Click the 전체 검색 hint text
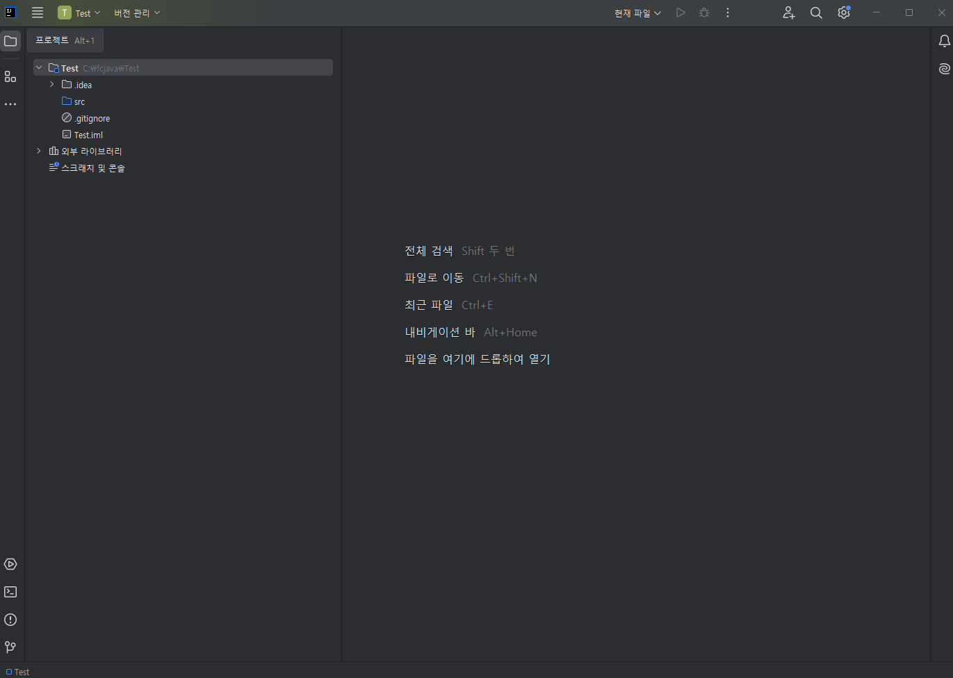The width and height of the screenshot is (953, 678). click(429, 251)
